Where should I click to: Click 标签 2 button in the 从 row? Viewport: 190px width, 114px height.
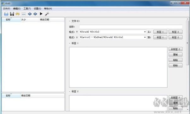tap(175, 32)
